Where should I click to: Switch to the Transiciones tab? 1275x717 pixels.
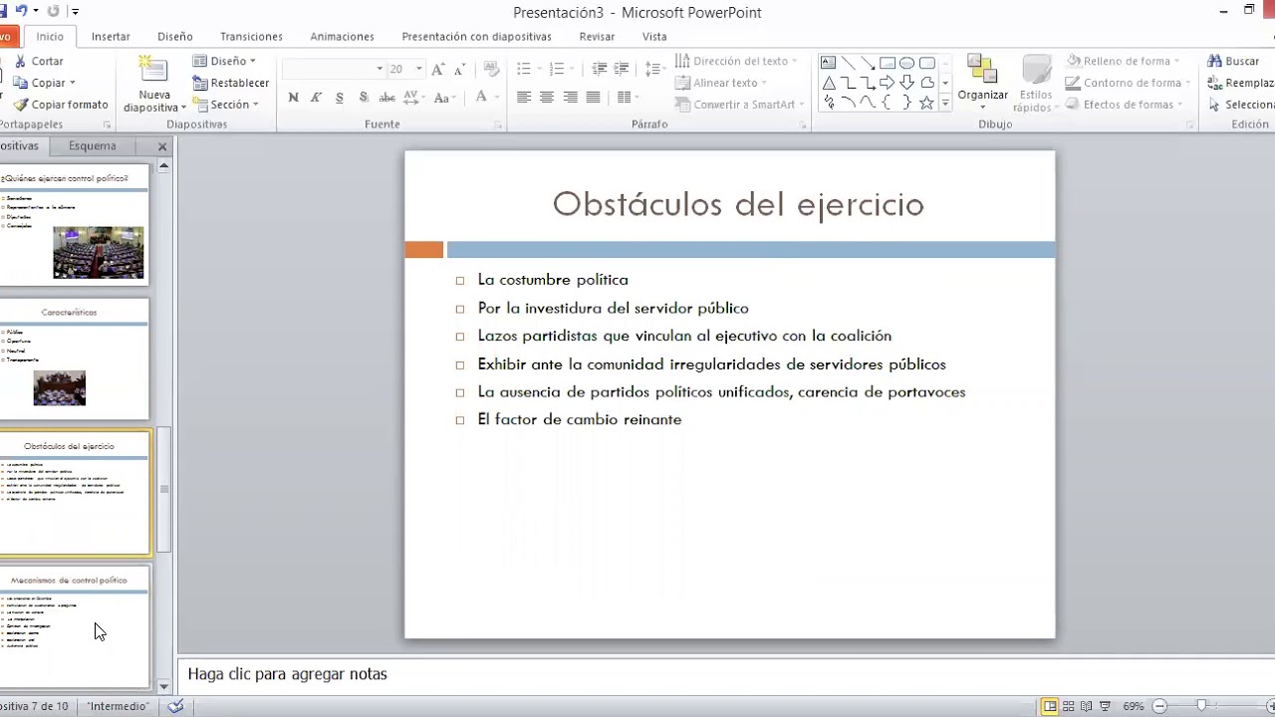251,36
